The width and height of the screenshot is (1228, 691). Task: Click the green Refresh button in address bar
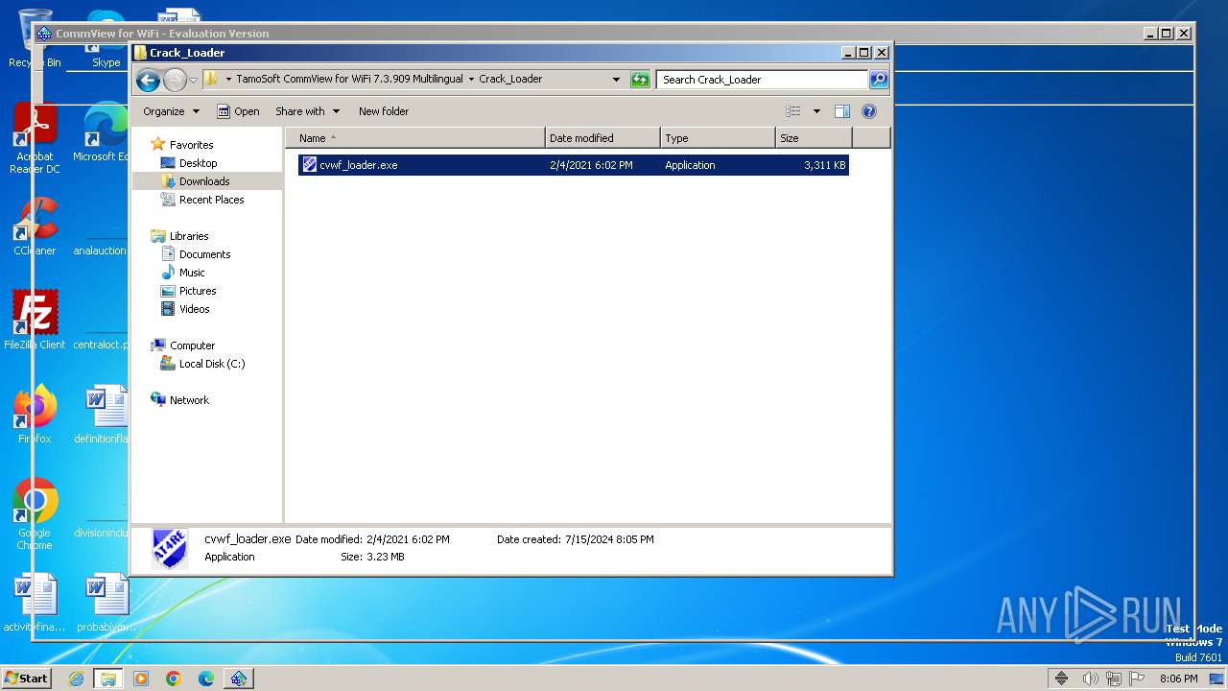click(x=640, y=80)
